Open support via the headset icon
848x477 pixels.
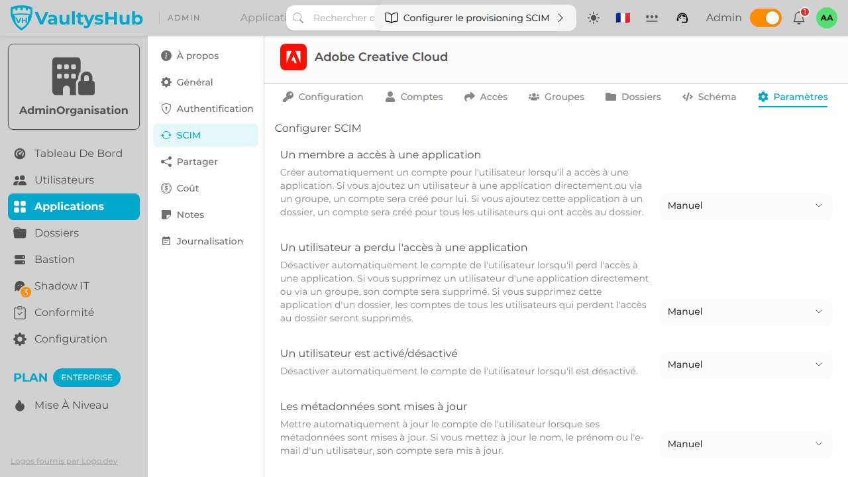coord(682,18)
